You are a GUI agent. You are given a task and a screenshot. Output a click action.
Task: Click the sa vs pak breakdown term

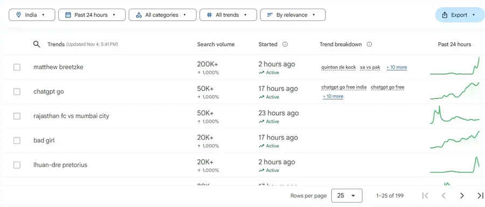(x=370, y=67)
